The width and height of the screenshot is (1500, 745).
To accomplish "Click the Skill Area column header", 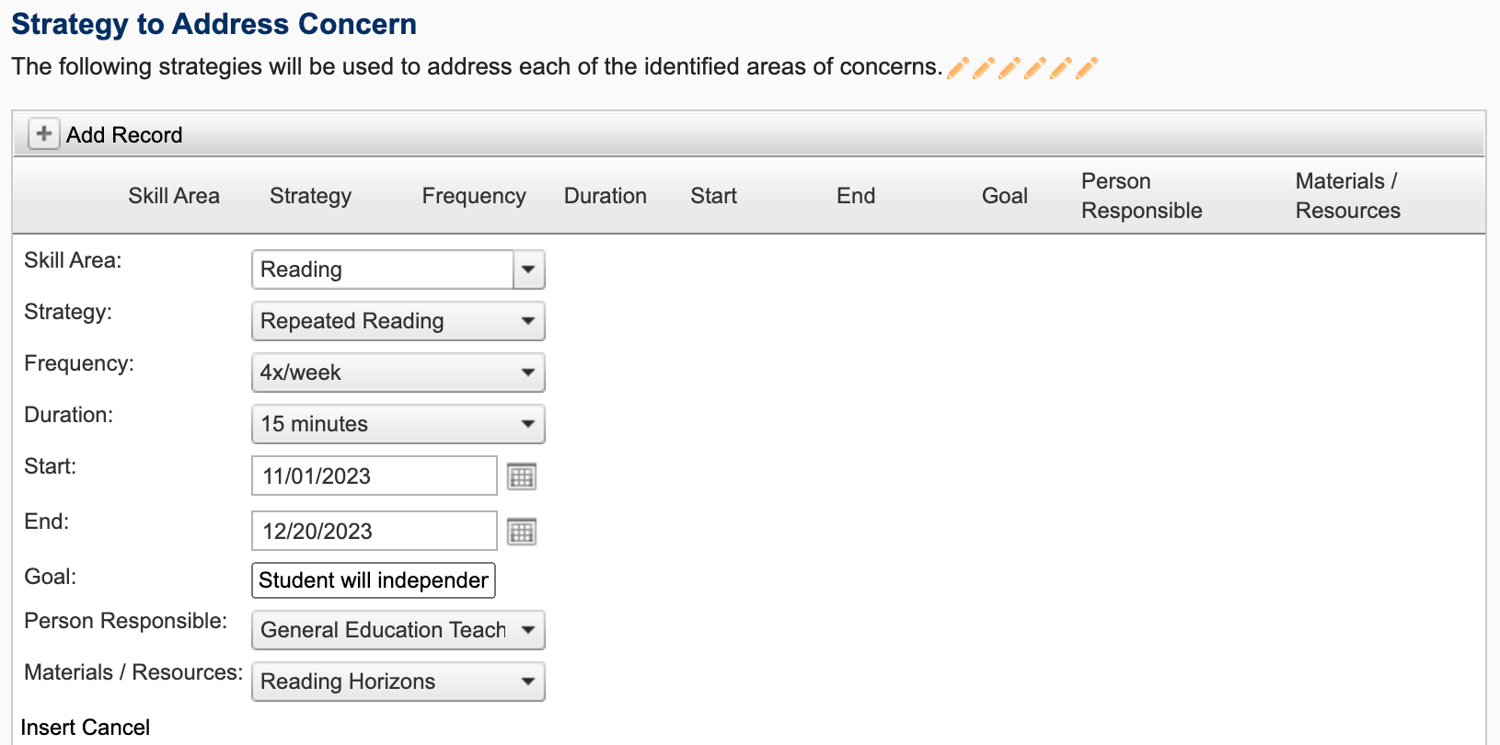I will tap(174, 196).
